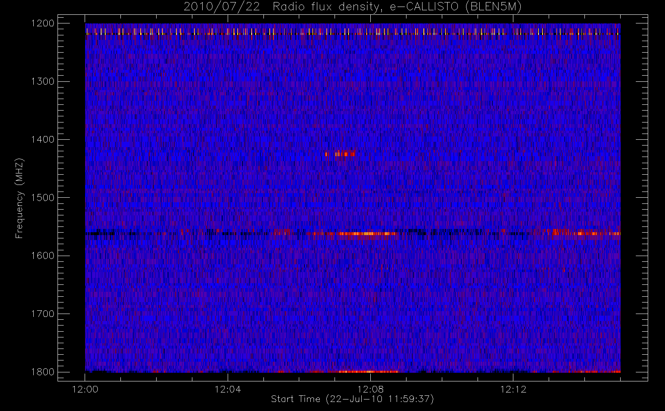Click the 1300 frequency tick label
This screenshot has width=665, height=411.
43,81
